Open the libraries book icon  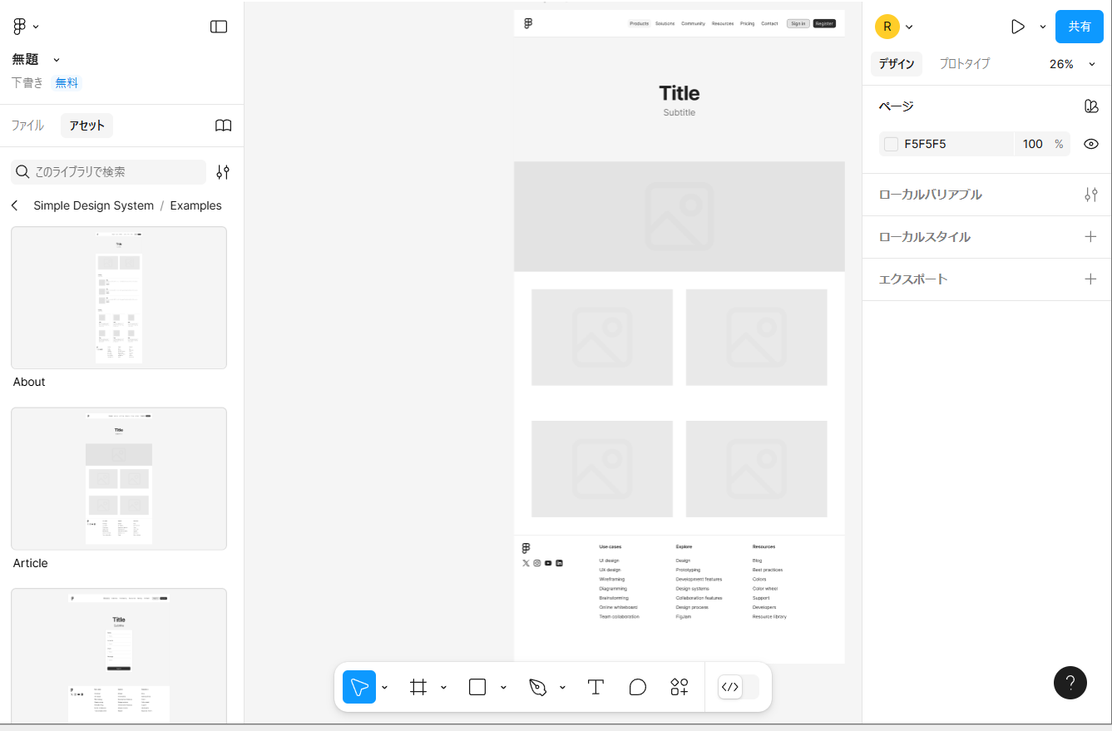(x=223, y=126)
